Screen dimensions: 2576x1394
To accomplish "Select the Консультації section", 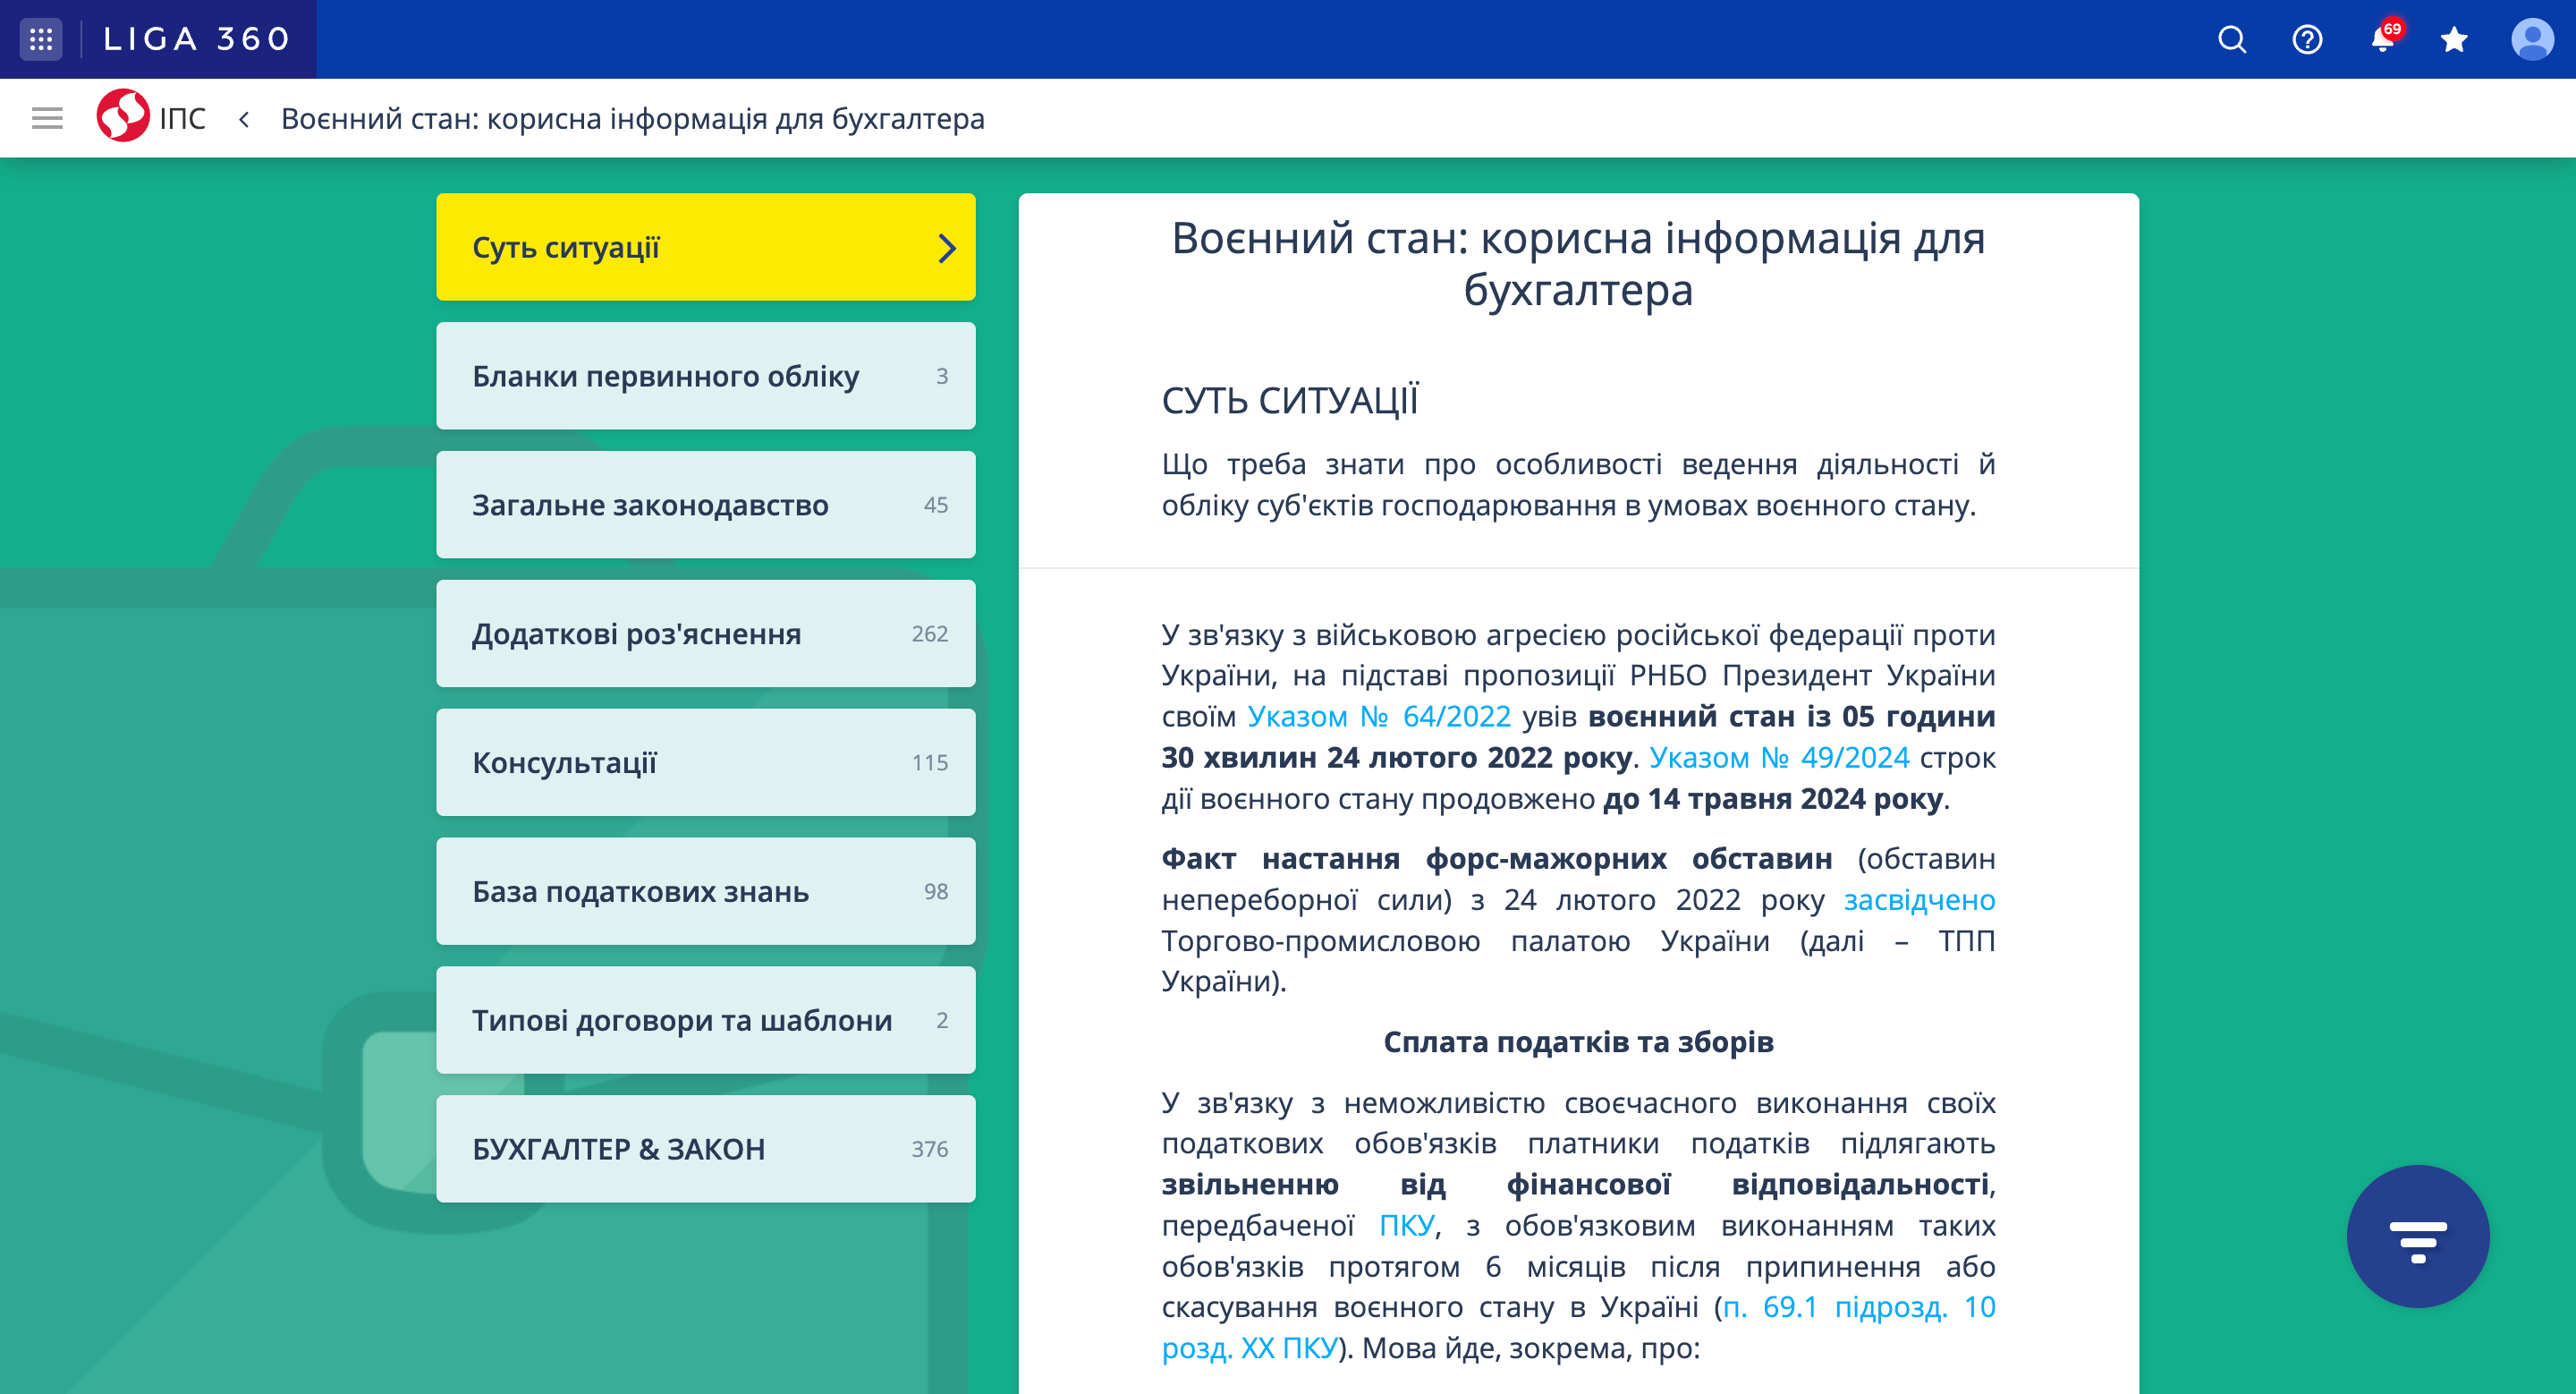I will [705, 762].
